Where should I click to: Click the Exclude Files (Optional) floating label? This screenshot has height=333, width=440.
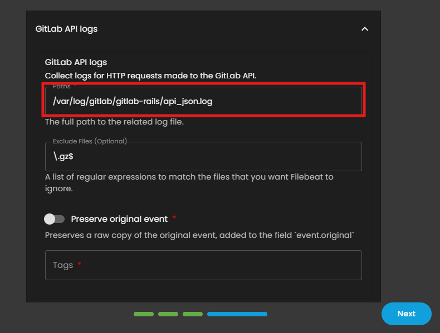90,141
